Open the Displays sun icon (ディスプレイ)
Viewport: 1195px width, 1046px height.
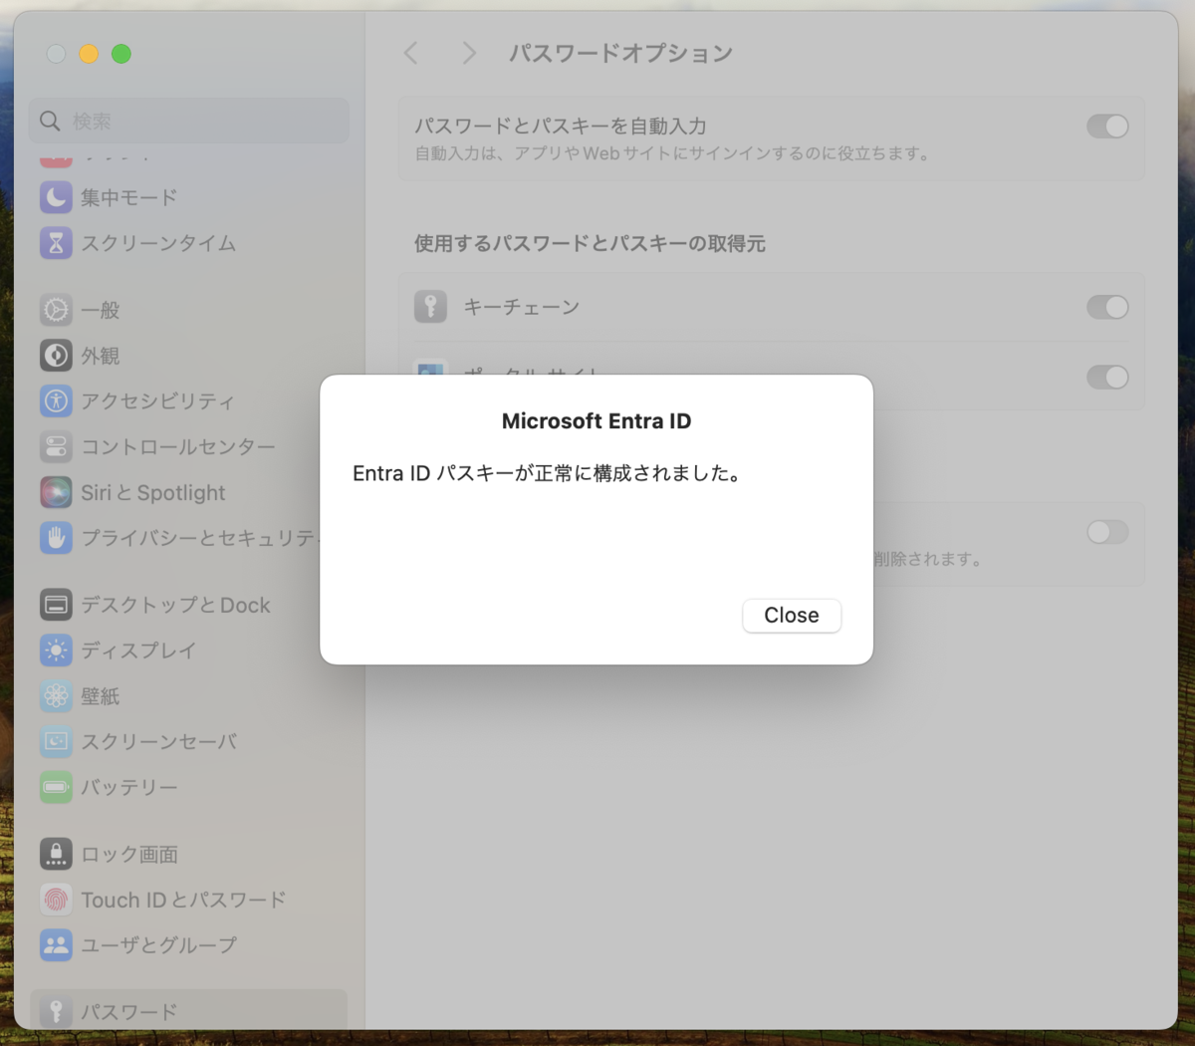coord(56,651)
